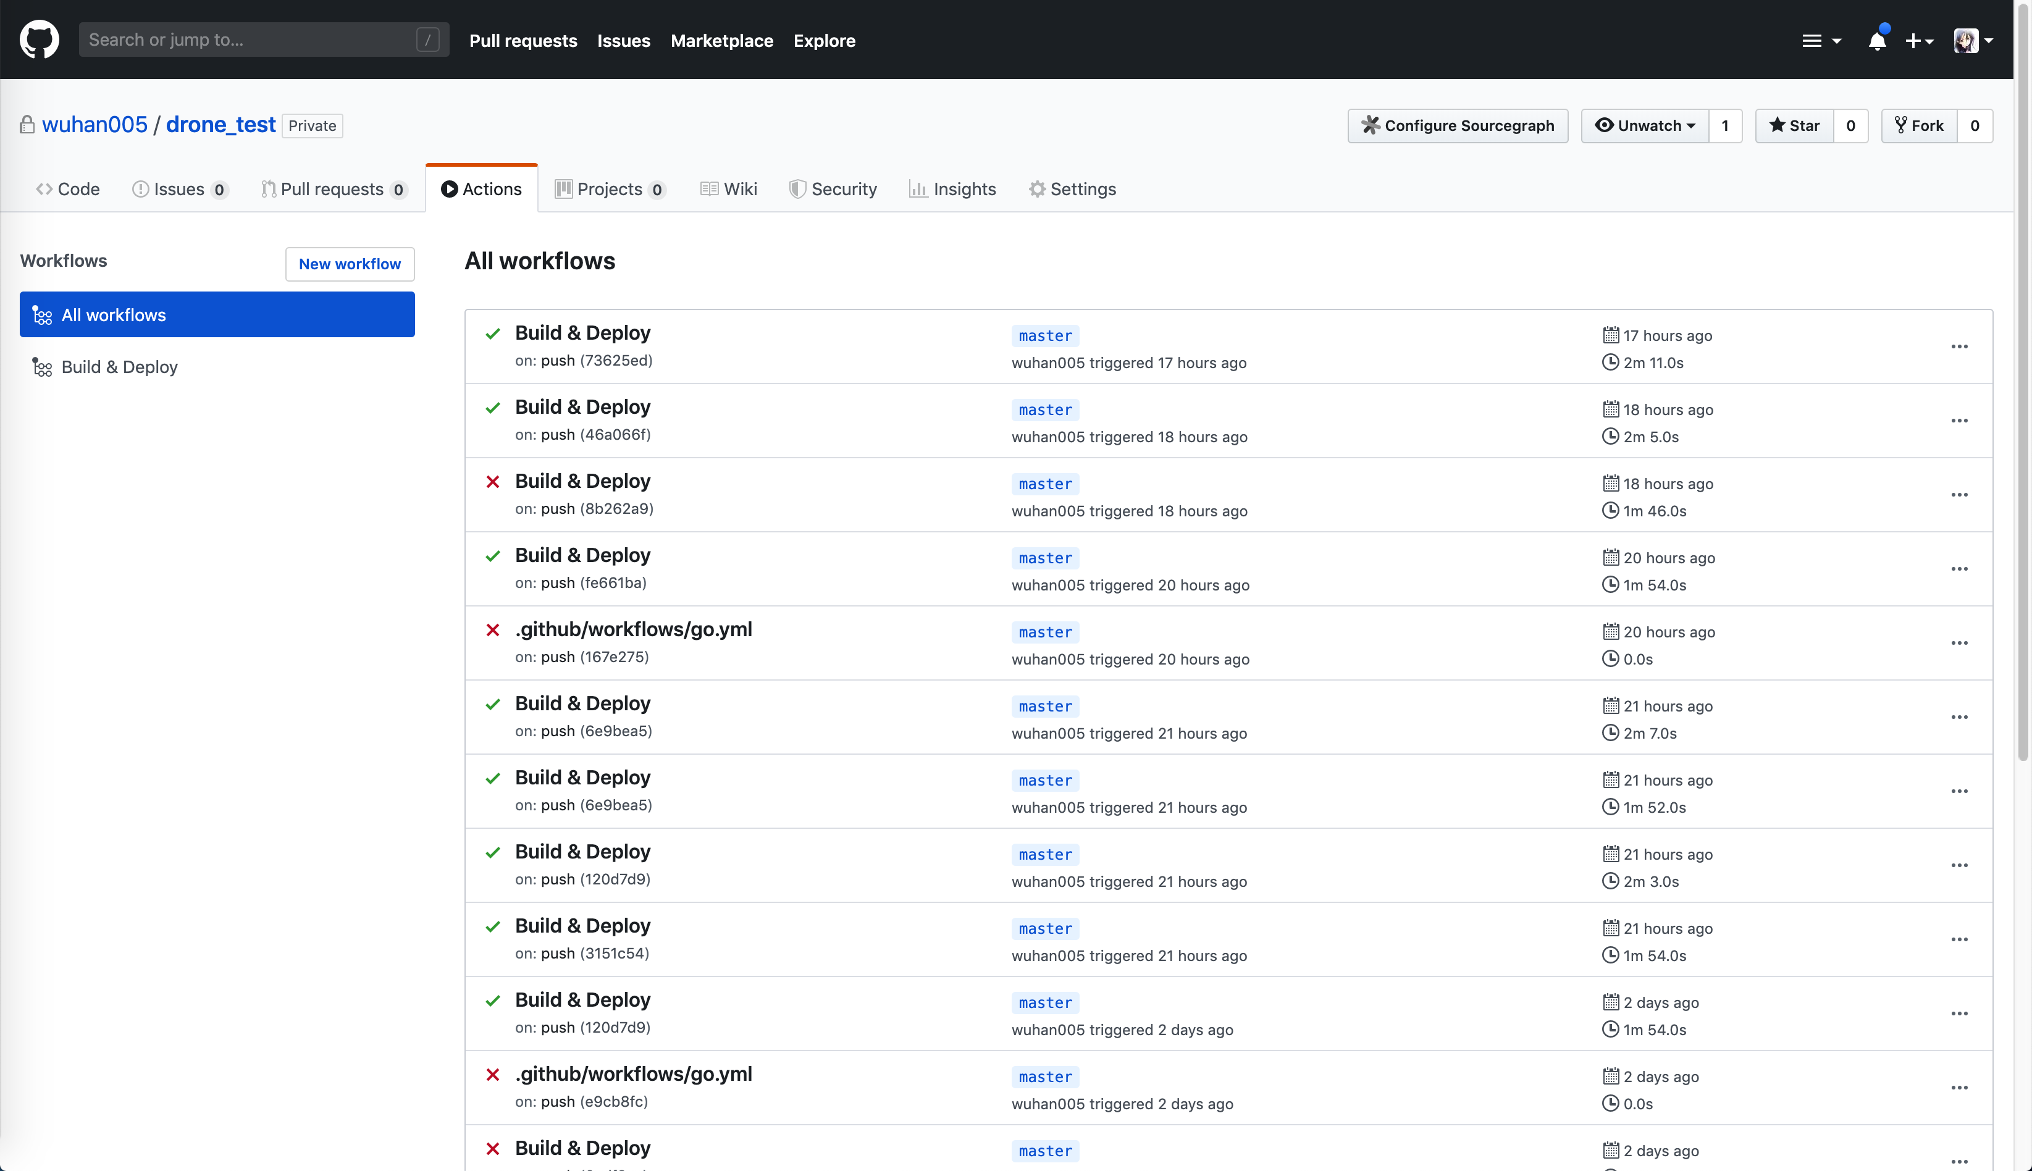Open the create new (+) dropdown
Viewport: 2032px width, 1171px height.
[1920, 40]
